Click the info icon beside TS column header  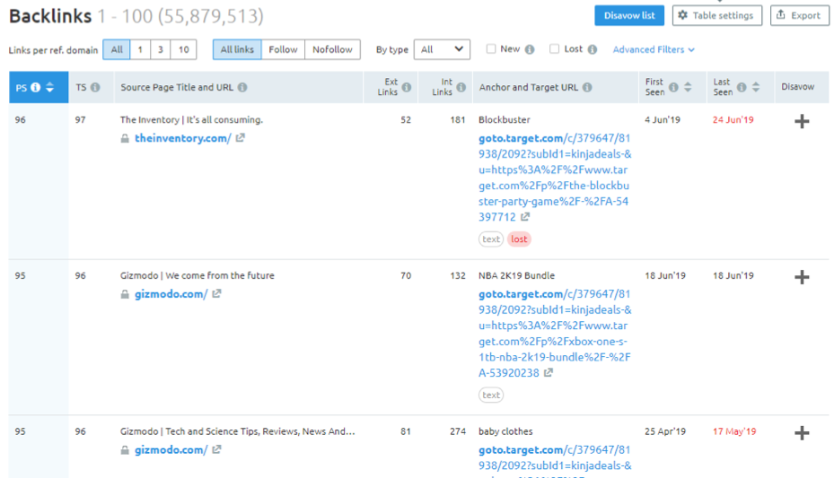pos(95,87)
